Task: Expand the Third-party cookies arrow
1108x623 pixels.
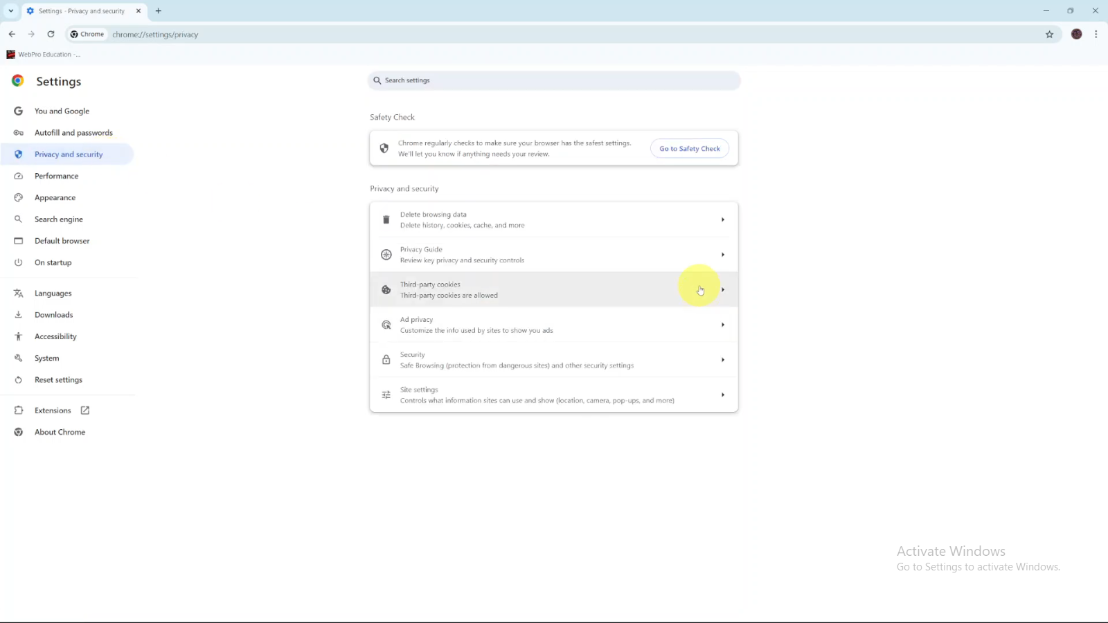Action: point(723,290)
